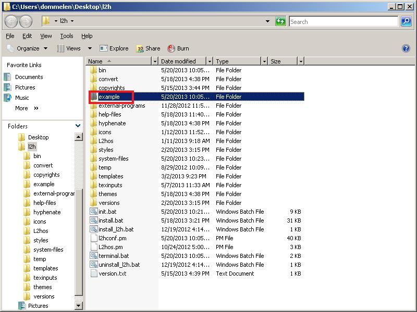
Task: Select the hyphenate folder in file list
Action: [x=112, y=123]
